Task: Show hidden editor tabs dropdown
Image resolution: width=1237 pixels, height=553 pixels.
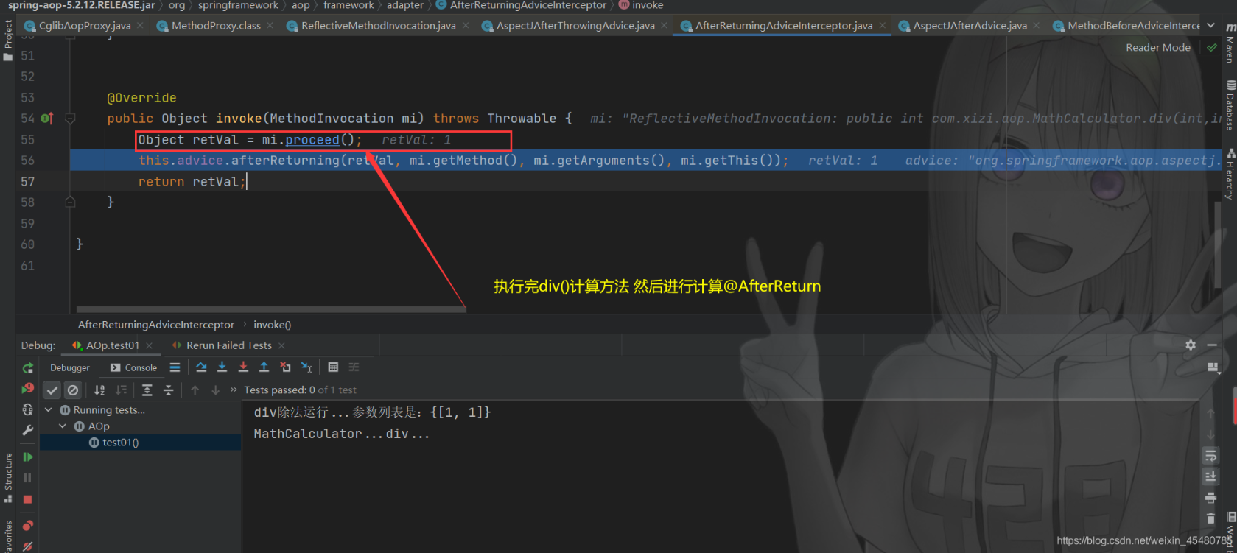Action: (x=1210, y=26)
